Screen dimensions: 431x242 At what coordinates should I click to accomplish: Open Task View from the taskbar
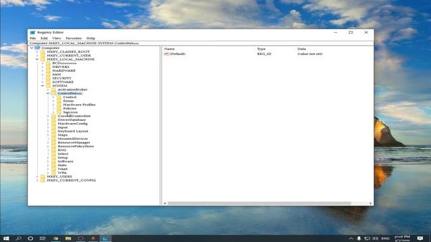pyautogui.click(x=42, y=239)
